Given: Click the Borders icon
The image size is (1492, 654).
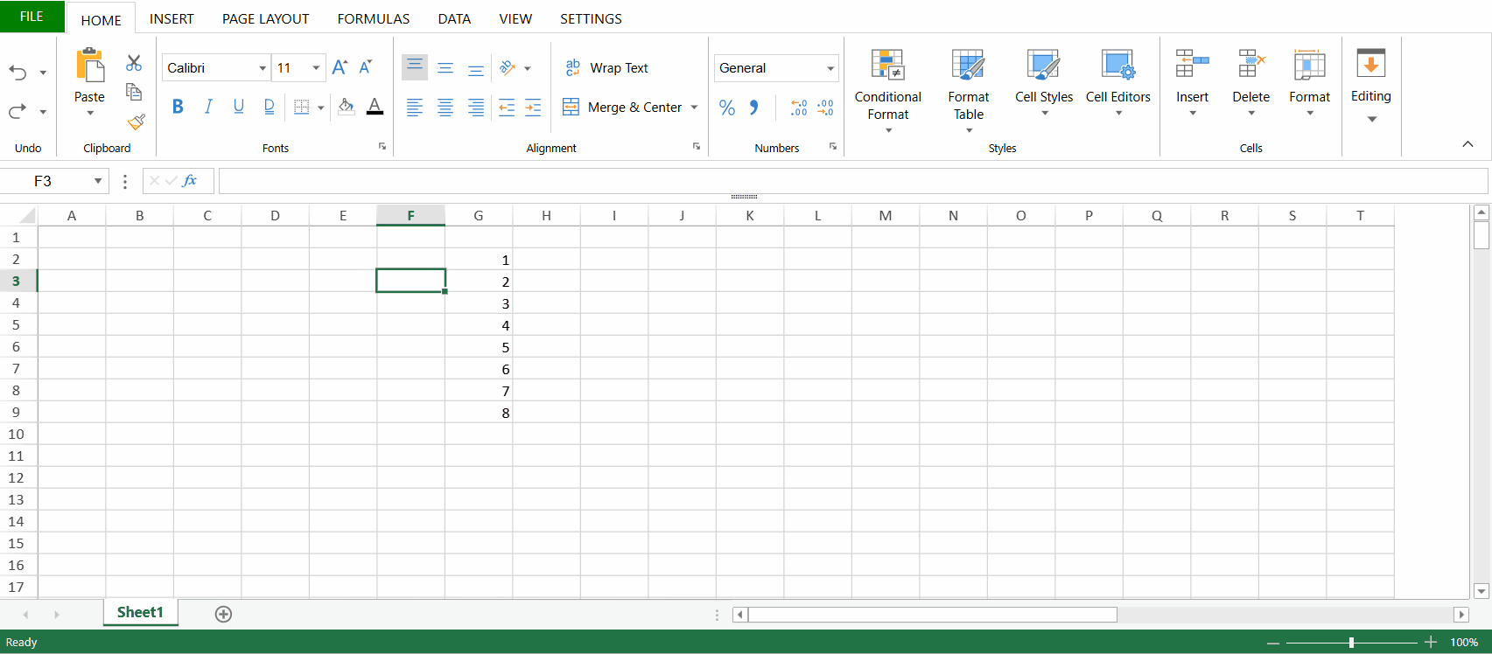Looking at the screenshot, I should (x=302, y=107).
